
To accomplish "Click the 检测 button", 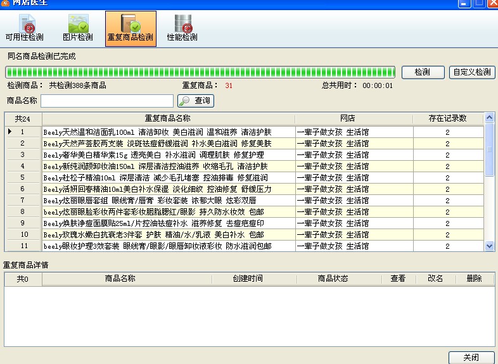I will (x=423, y=72).
